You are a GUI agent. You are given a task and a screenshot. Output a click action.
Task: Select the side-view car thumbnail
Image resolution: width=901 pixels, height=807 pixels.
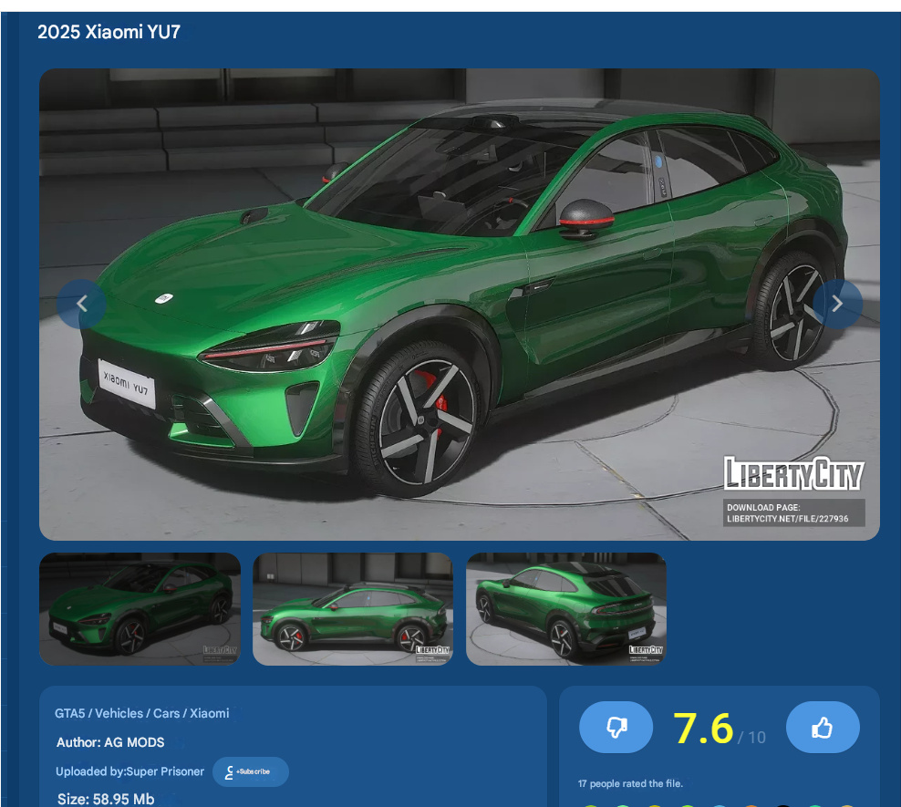(353, 608)
